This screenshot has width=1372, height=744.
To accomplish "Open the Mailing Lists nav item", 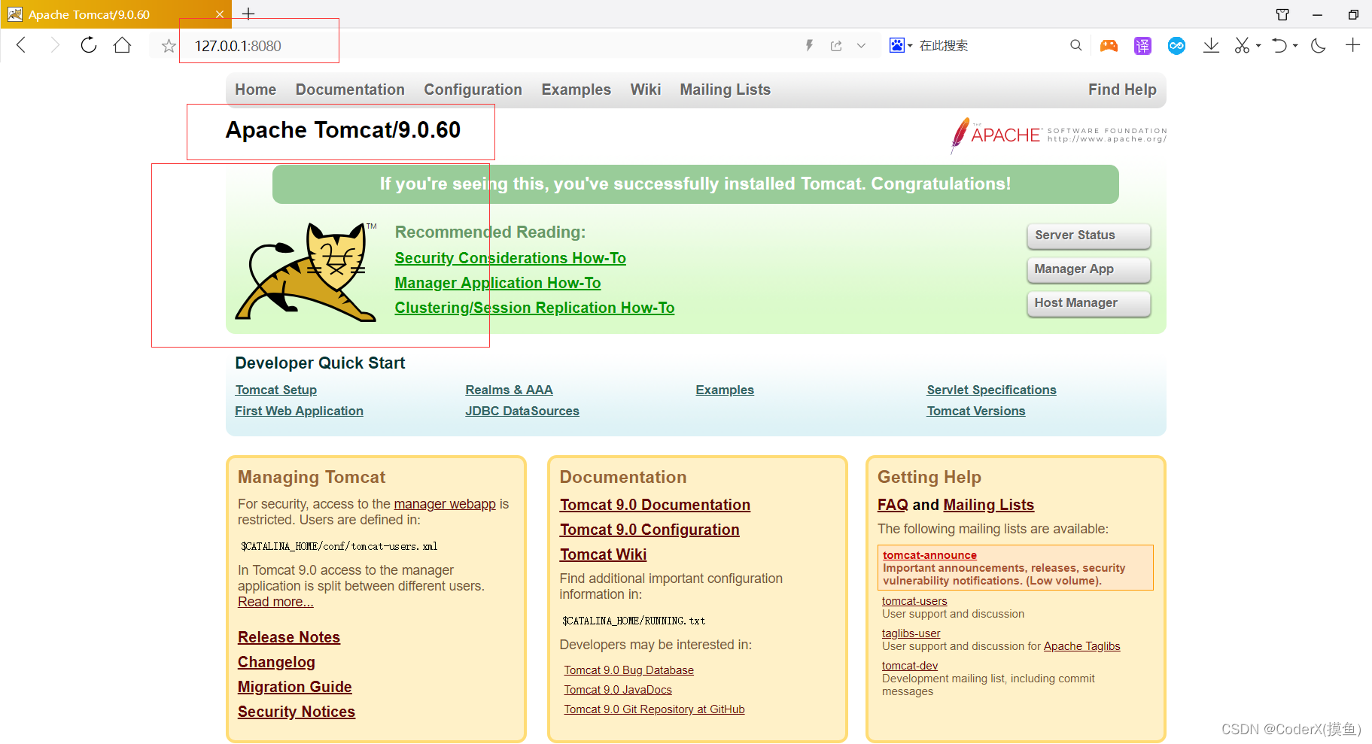I will [726, 90].
